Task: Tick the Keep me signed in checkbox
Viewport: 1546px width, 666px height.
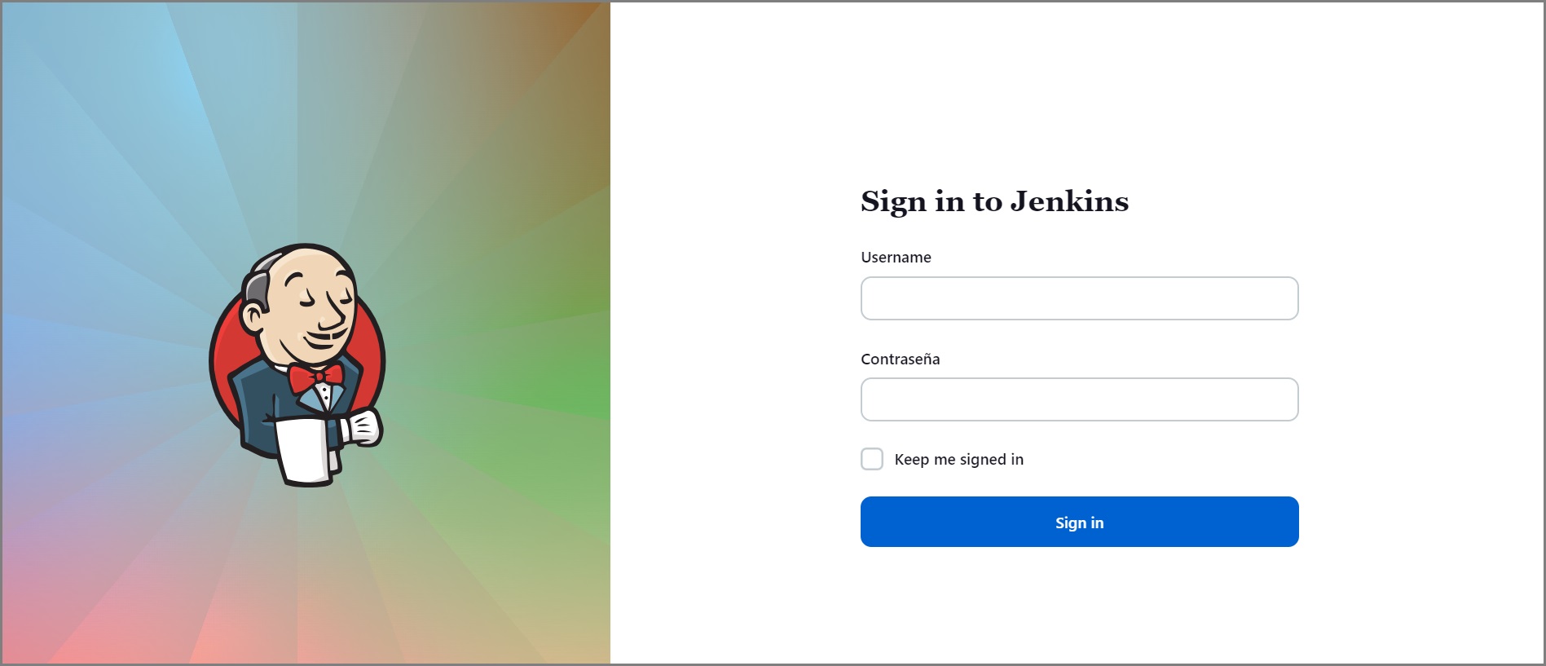Action: (x=872, y=459)
